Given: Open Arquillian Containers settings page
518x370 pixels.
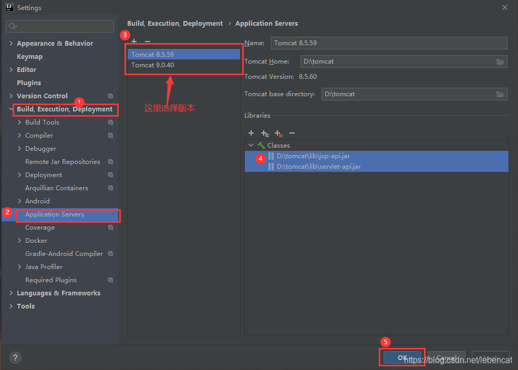Looking at the screenshot, I should 57,188.
